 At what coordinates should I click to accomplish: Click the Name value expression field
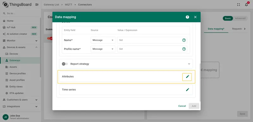pyautogui.click(x=152, y=40)
